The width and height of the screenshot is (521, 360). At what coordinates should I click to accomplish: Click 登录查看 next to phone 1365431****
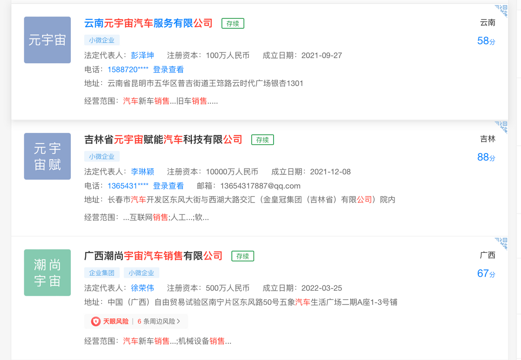(168, 186)
